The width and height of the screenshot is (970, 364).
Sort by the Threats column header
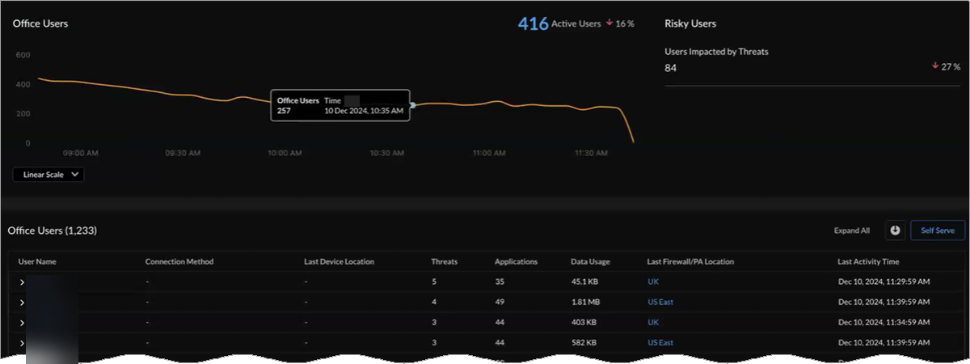445,261
